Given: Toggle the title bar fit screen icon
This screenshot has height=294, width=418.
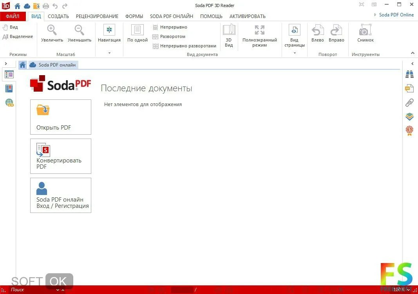Looking at the screenshot, I should point(362,5).
